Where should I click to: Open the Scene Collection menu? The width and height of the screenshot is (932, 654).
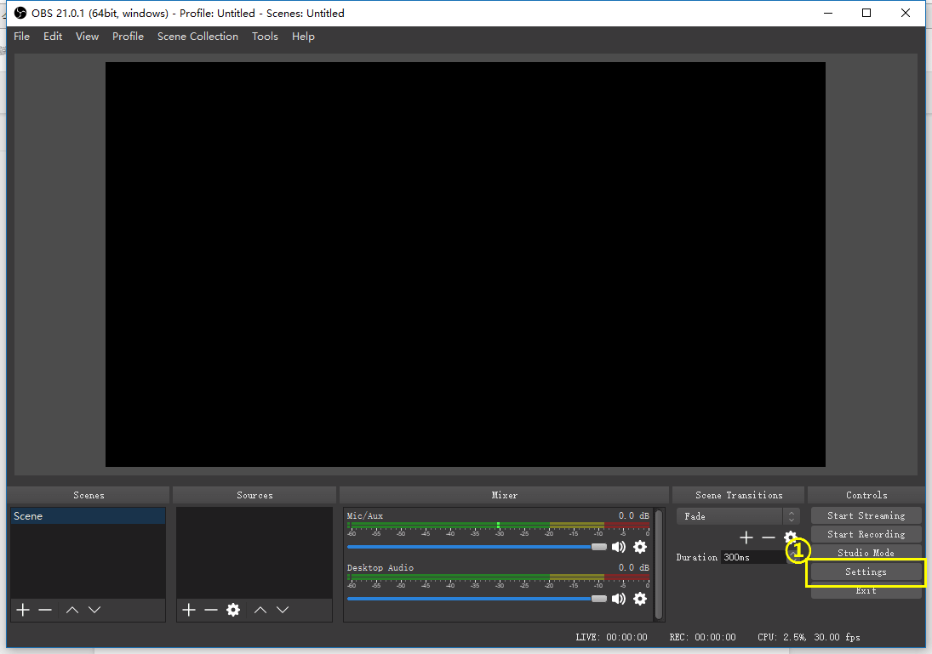[x=197, y=36]
